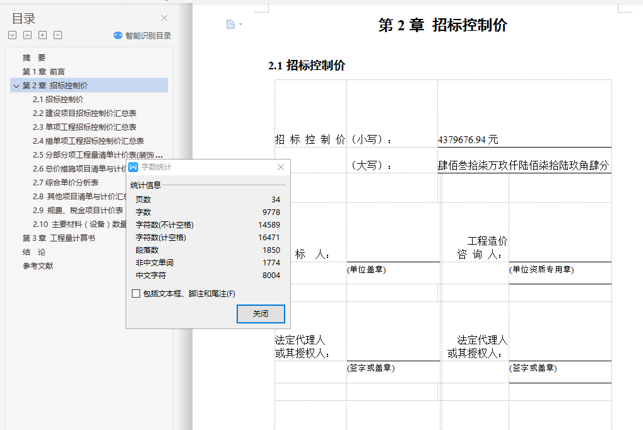Click the 中文字符 value 8004
The height and width of the screenshot is (430, 643).
click(x=271, y=276)
